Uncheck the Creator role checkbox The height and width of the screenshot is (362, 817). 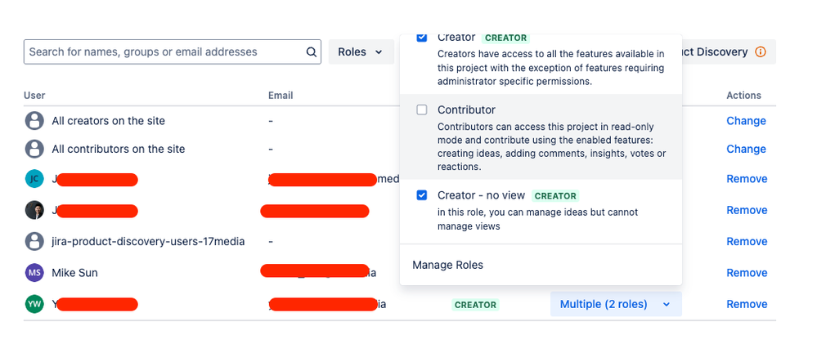click(x=422, y=38)
